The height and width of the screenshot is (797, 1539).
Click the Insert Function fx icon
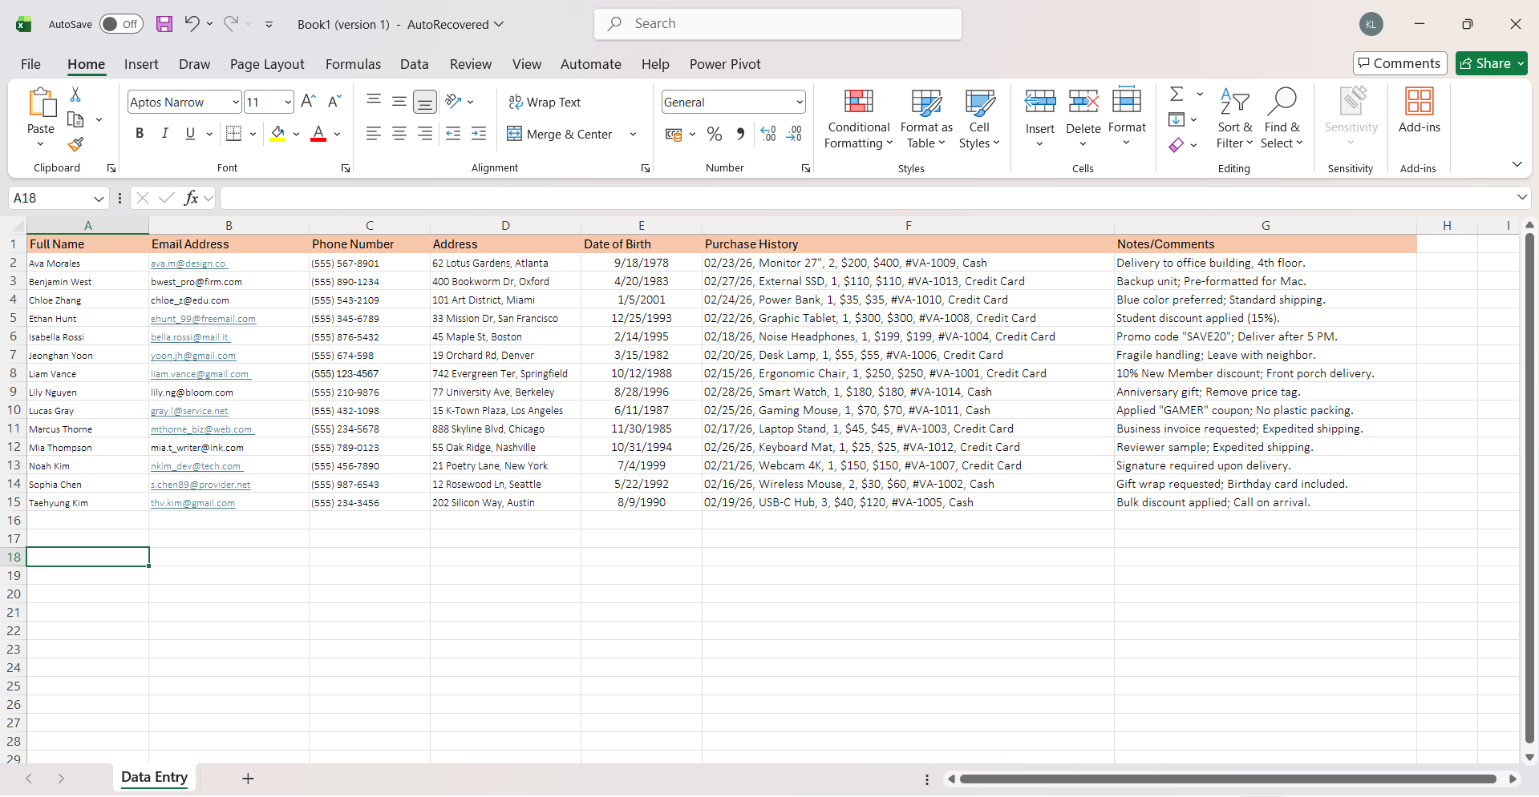(x=191, y=198)
